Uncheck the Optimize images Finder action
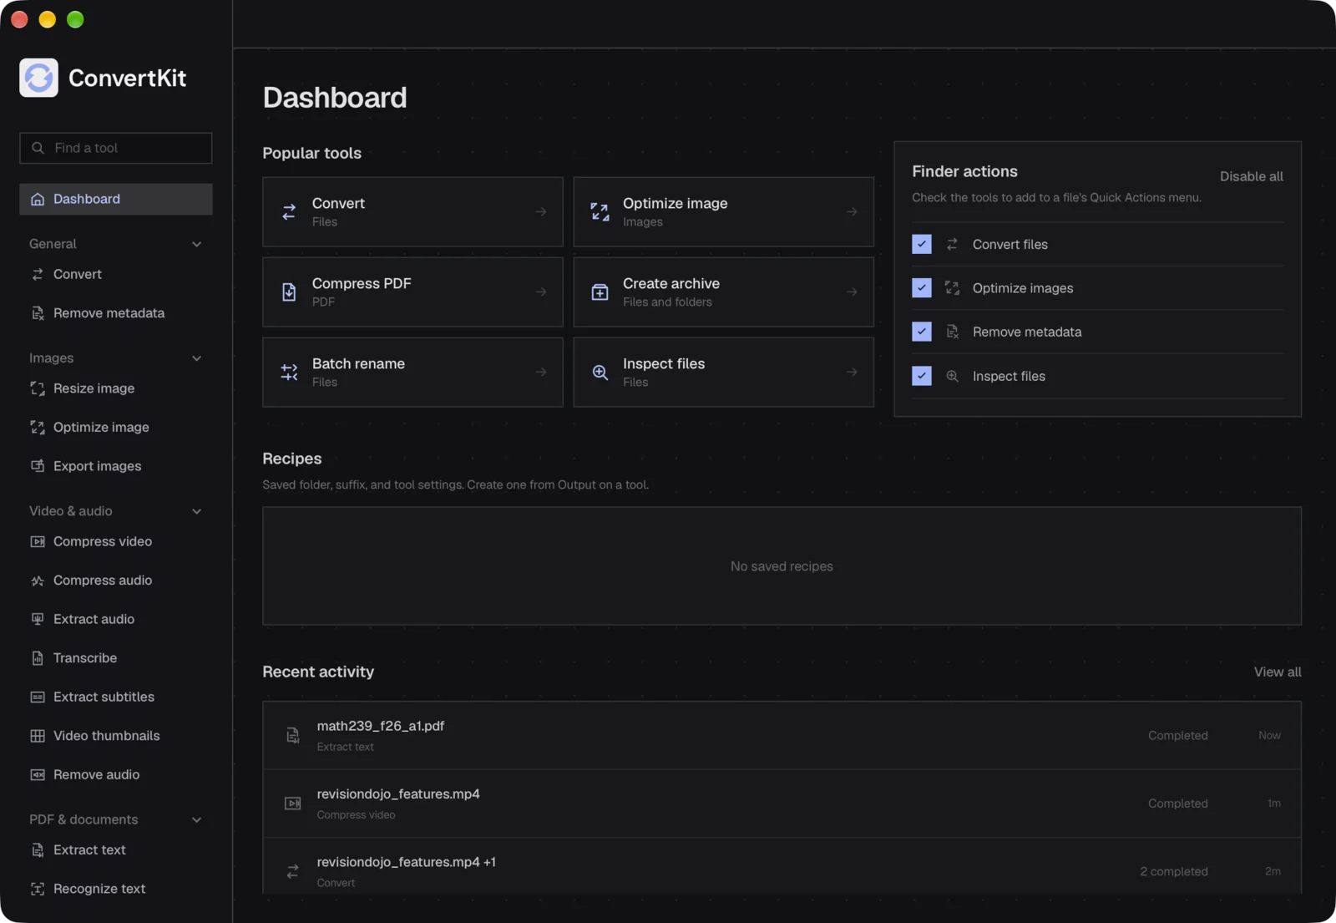The image size is (1336, 923). coord(922,287)
